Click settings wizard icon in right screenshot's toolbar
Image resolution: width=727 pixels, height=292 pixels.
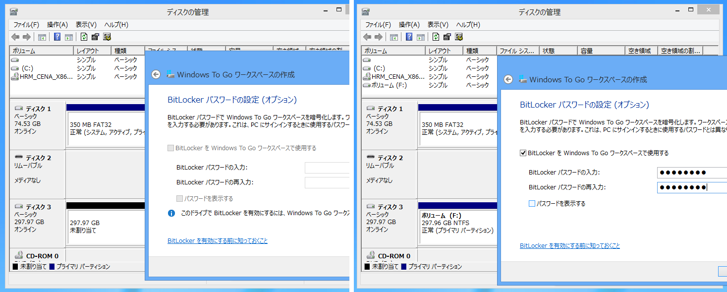click(x=459, y=37)
